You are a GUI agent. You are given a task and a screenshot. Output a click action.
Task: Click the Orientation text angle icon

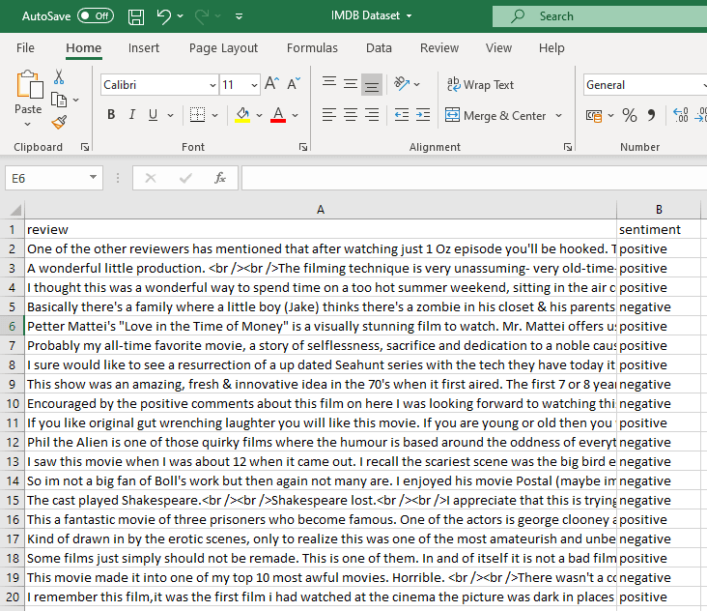(401, 84)
